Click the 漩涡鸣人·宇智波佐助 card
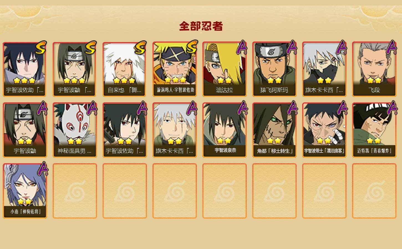The width and height of the screenshot is (402, 249). tap(175, 69)
